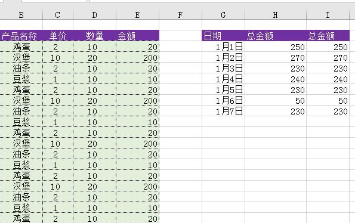Click the 产品名称 header cell
355x223 pixels.
point(21,36)
